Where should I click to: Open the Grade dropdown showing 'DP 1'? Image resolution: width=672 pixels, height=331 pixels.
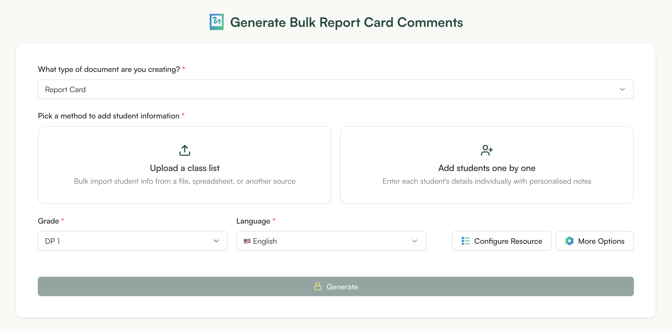[x=132, y=241]
